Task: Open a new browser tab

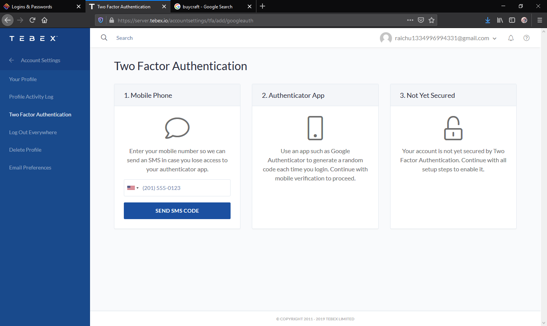Action: point(262,6)
